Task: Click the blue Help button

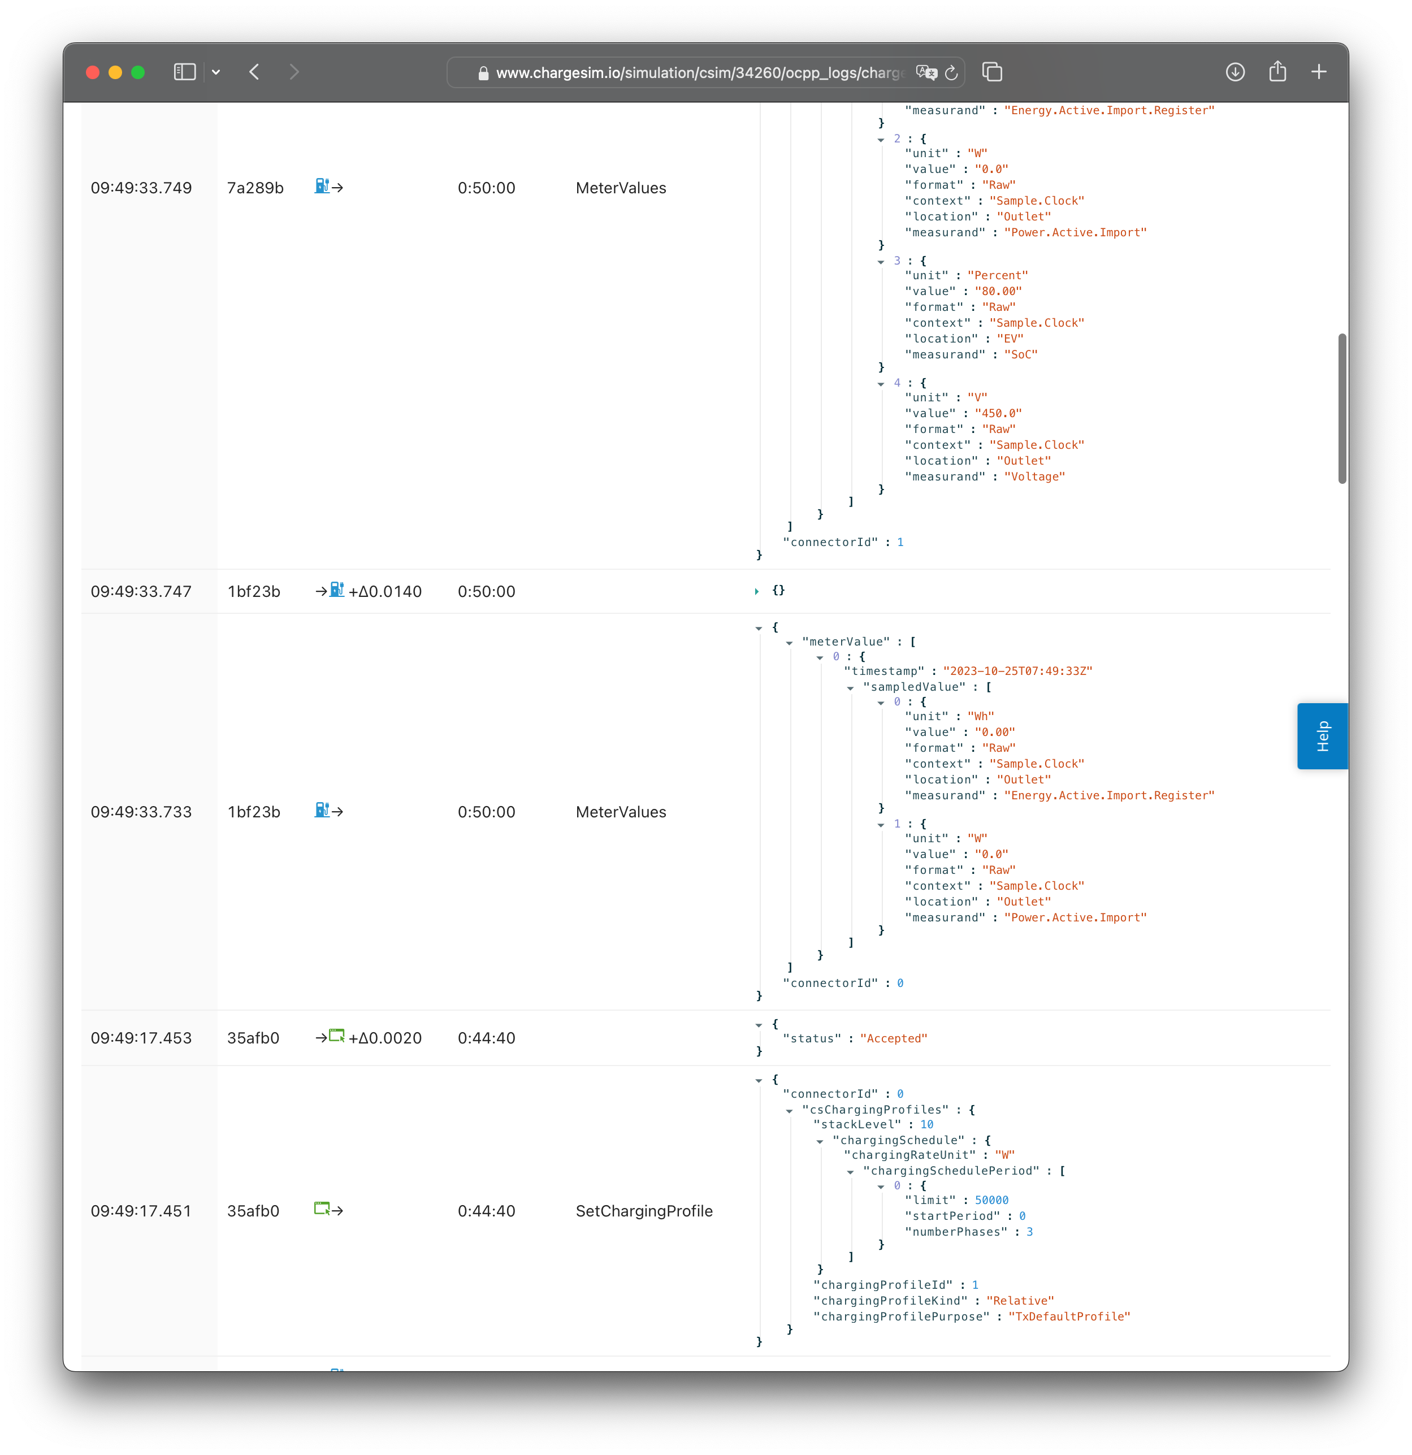Action: (x=1322, y=735)
